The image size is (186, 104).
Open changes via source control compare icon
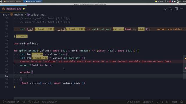click(171, 9)
